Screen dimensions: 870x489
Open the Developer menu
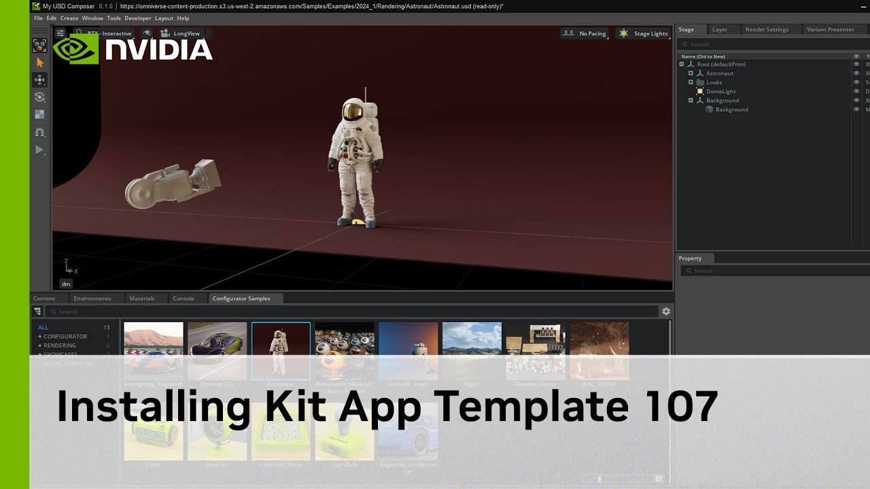pos(138,18)
